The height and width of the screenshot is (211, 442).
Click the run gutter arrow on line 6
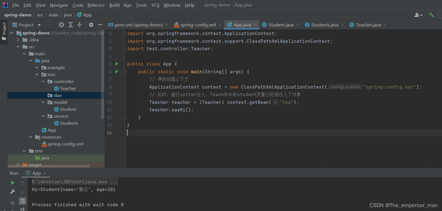117,72
